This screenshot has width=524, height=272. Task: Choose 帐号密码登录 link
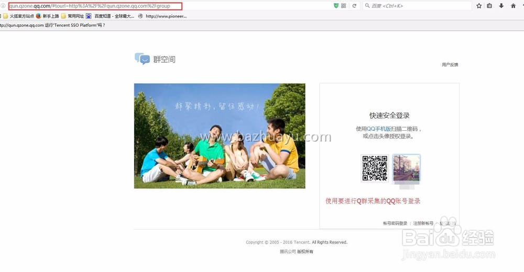395,223
